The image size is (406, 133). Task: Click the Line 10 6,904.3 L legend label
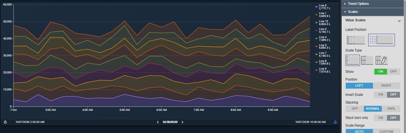pos(324,23)
